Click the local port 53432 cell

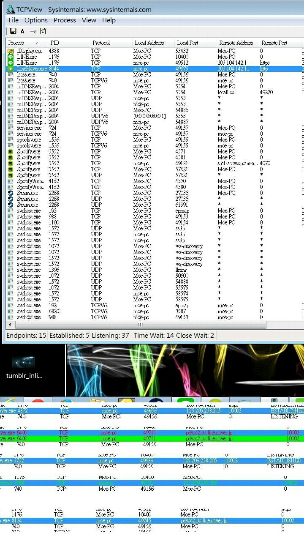[x=182, y=51]
